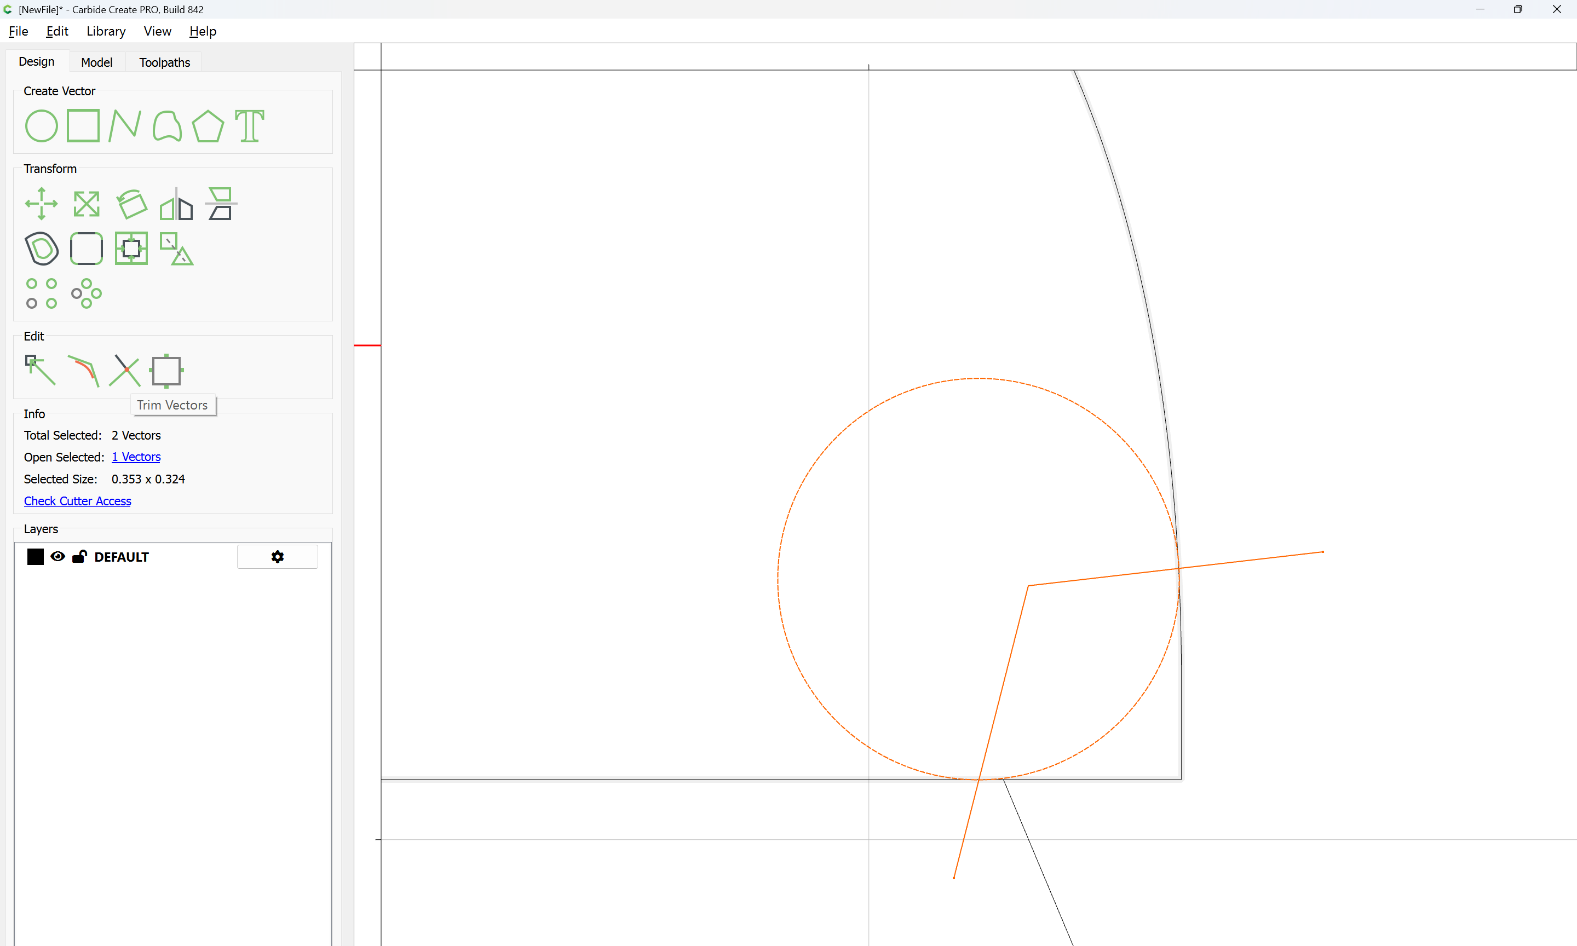The height and width of the screenshot is (946, 1577).
Task: Click the 1 Vectors open-selected link
Action: tap(136, 457)
